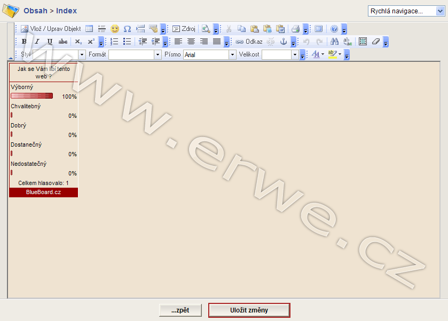This screenshot has width=448, height=321.
Task: Insert an anchor
Action: (284, 42)
